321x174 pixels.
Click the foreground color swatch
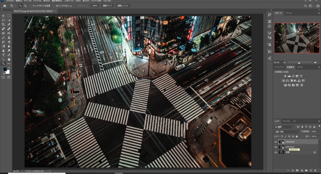(5, 69)
